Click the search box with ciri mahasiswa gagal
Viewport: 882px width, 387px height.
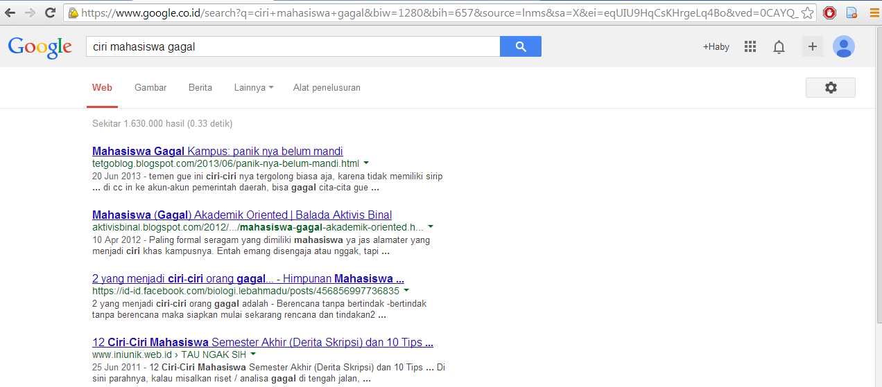coord(292,47)
